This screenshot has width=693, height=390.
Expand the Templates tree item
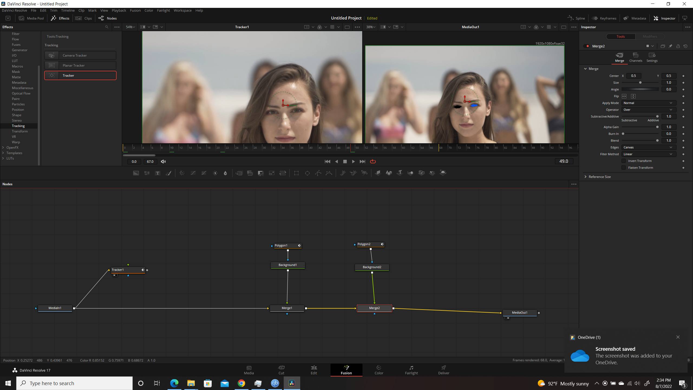pos(3,153)
